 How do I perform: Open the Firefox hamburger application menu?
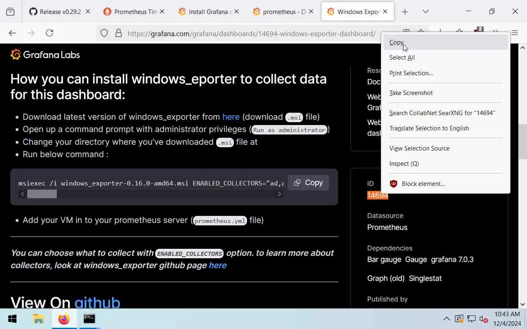point(515,33)
